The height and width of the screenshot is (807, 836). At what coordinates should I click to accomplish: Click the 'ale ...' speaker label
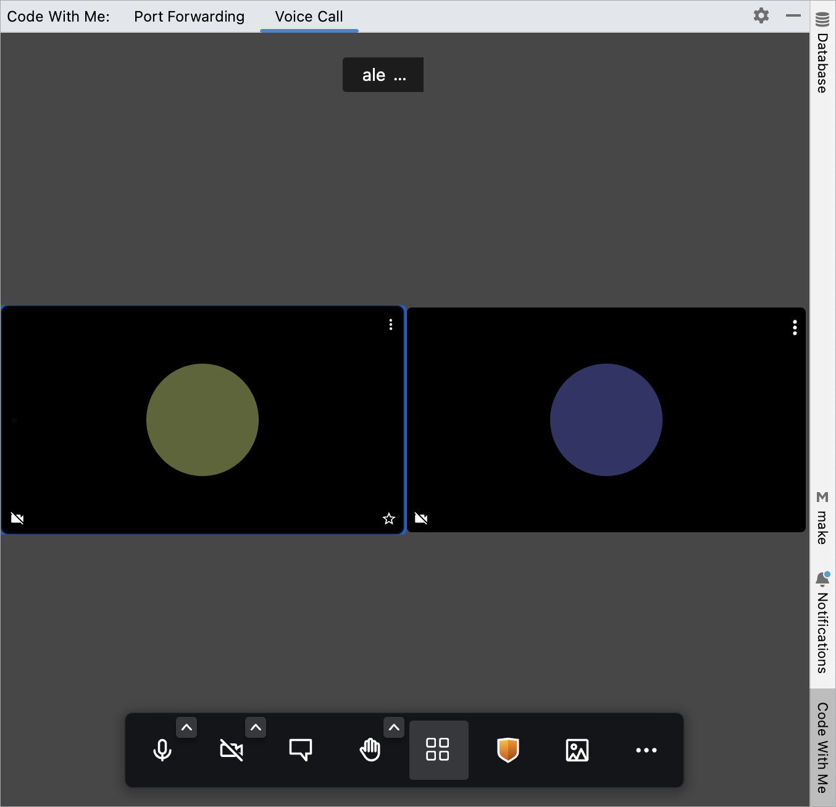coord(383,75)
